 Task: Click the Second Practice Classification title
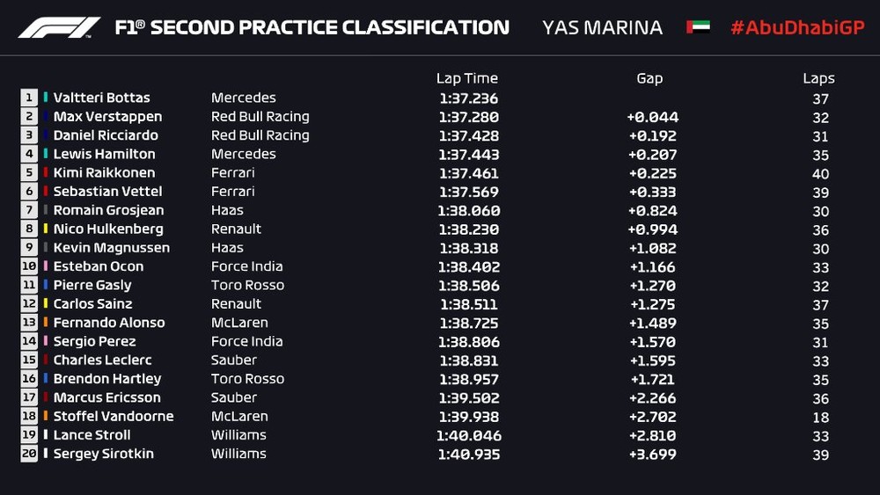[x=312, y=27]
